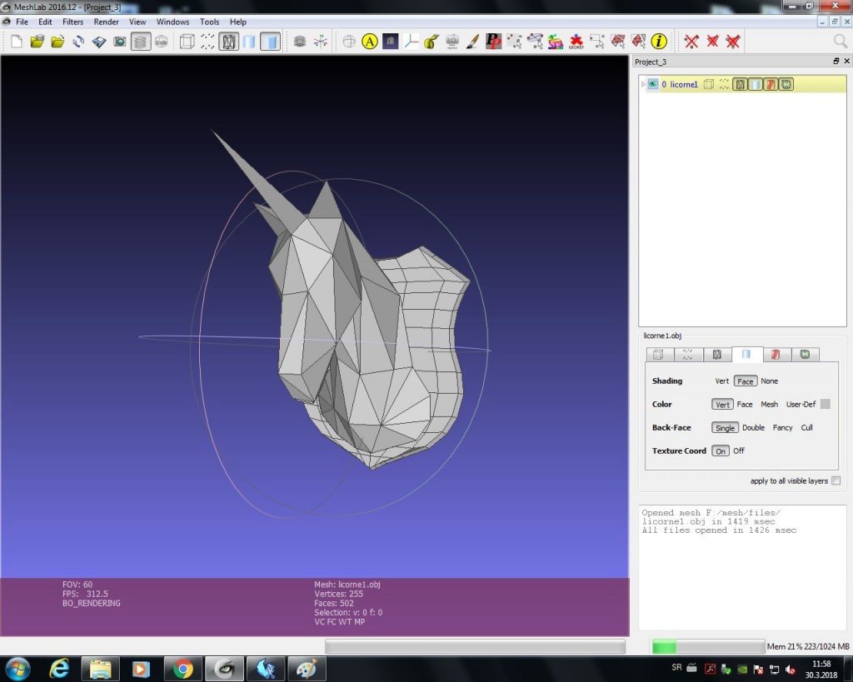Click the New Empty Project icon
The image size is (853, 682).
[x=17, y=41]
